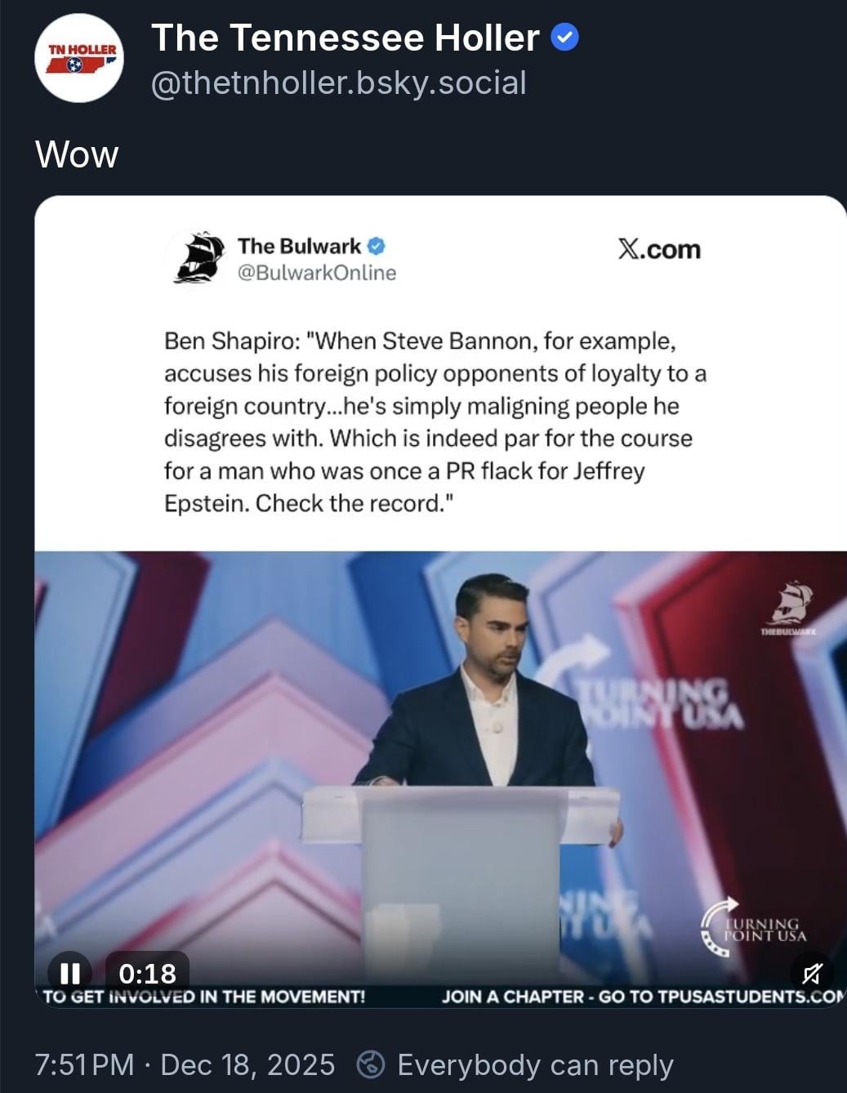
Task: Click The Tennessee Holler display name
Action: point(345,38)
